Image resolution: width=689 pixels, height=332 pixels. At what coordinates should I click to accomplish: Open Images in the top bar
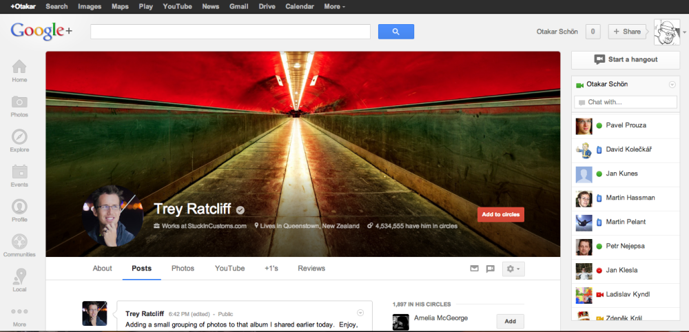pos(90,7)
